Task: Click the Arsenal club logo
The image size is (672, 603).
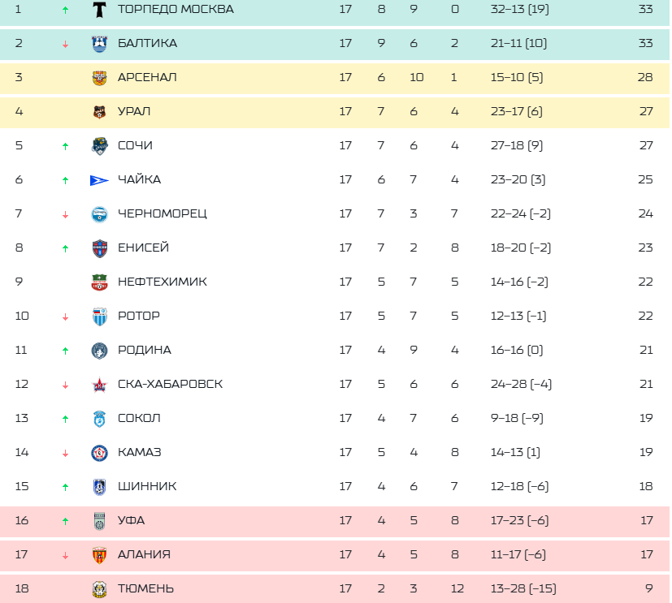Action: [x=99, y=78]
